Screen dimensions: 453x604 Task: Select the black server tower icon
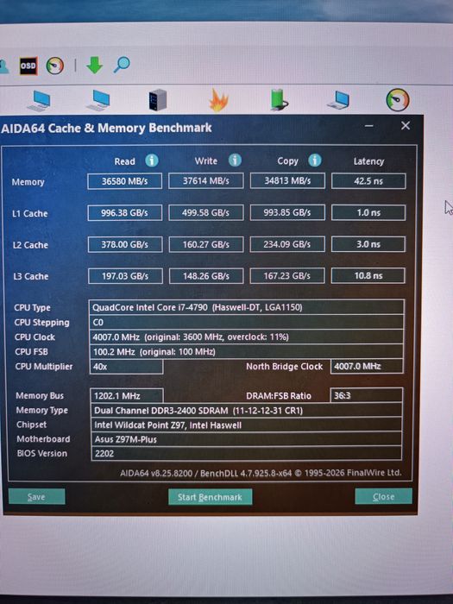(158, 100)
